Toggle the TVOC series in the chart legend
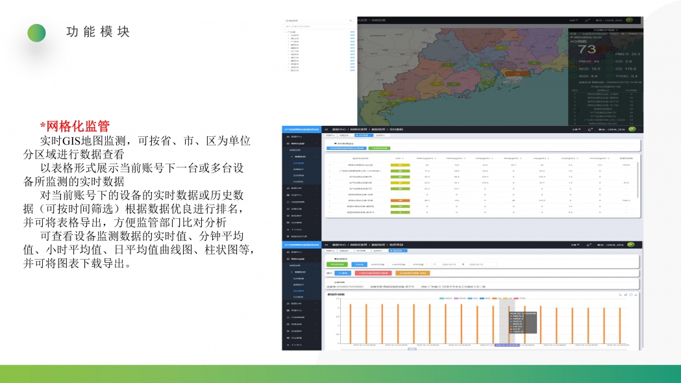Screen dimensions: 681x383 point(519,299)
